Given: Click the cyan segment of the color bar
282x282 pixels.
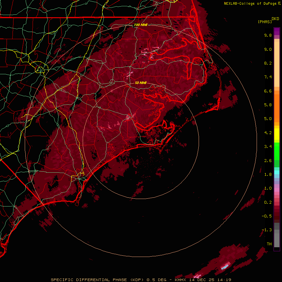Looking at the screenshot, I should pyautogui.click(x=277, y=172).
